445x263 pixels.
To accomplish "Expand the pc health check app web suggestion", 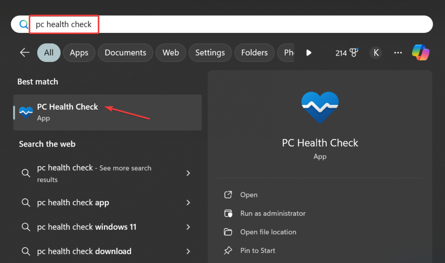I will coord(73,202).
